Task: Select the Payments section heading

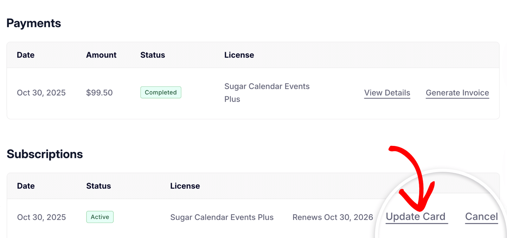Action: click(34, 23)
